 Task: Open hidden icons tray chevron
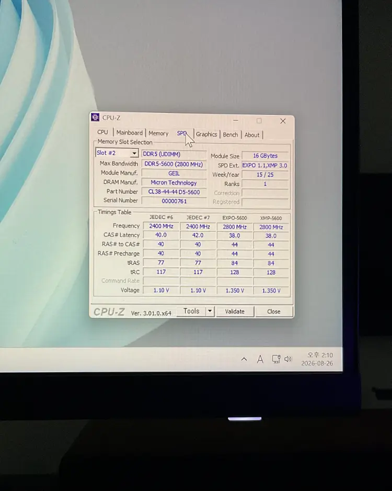(x=244, y=359)
